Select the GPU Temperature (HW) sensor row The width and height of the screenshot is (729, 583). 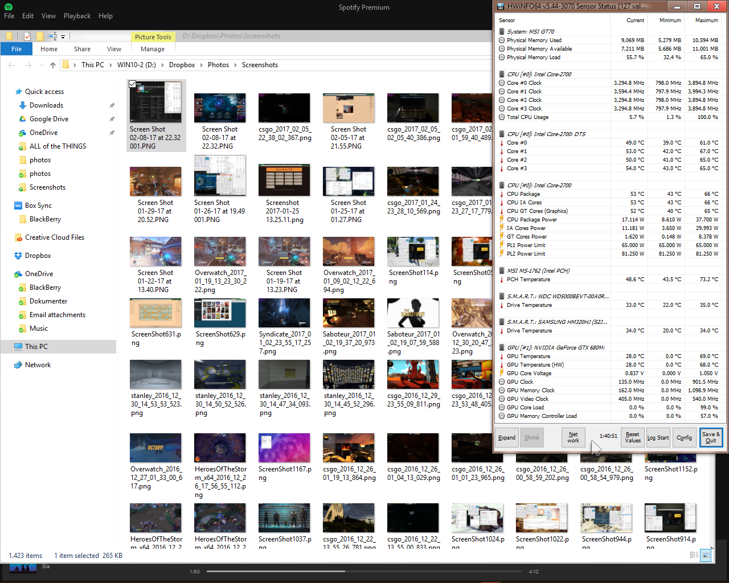pos(609,365)
